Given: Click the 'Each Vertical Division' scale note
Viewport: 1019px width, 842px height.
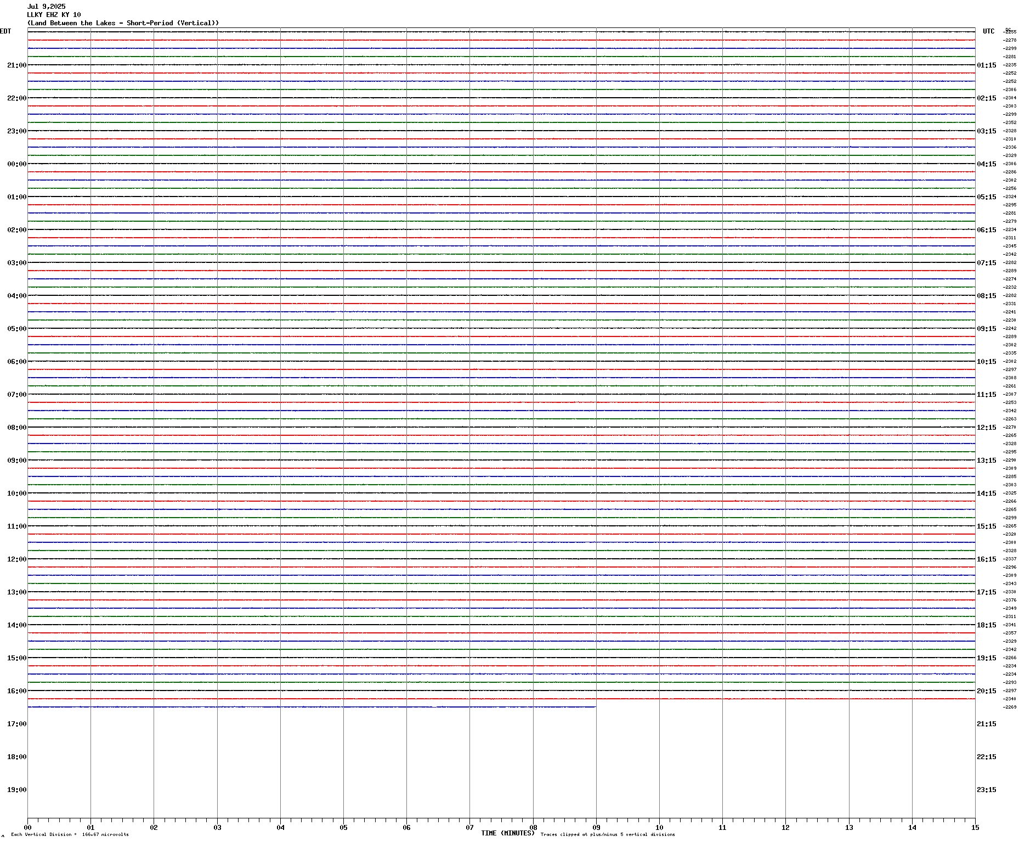Looking at the screenshot, I should pyautogui.click(x=70, y=834).
